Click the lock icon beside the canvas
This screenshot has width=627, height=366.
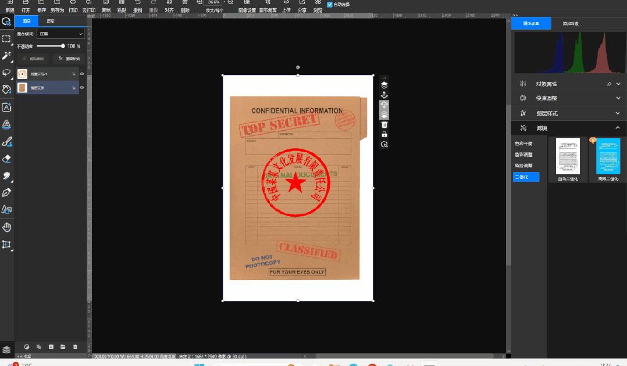[384, 134]
